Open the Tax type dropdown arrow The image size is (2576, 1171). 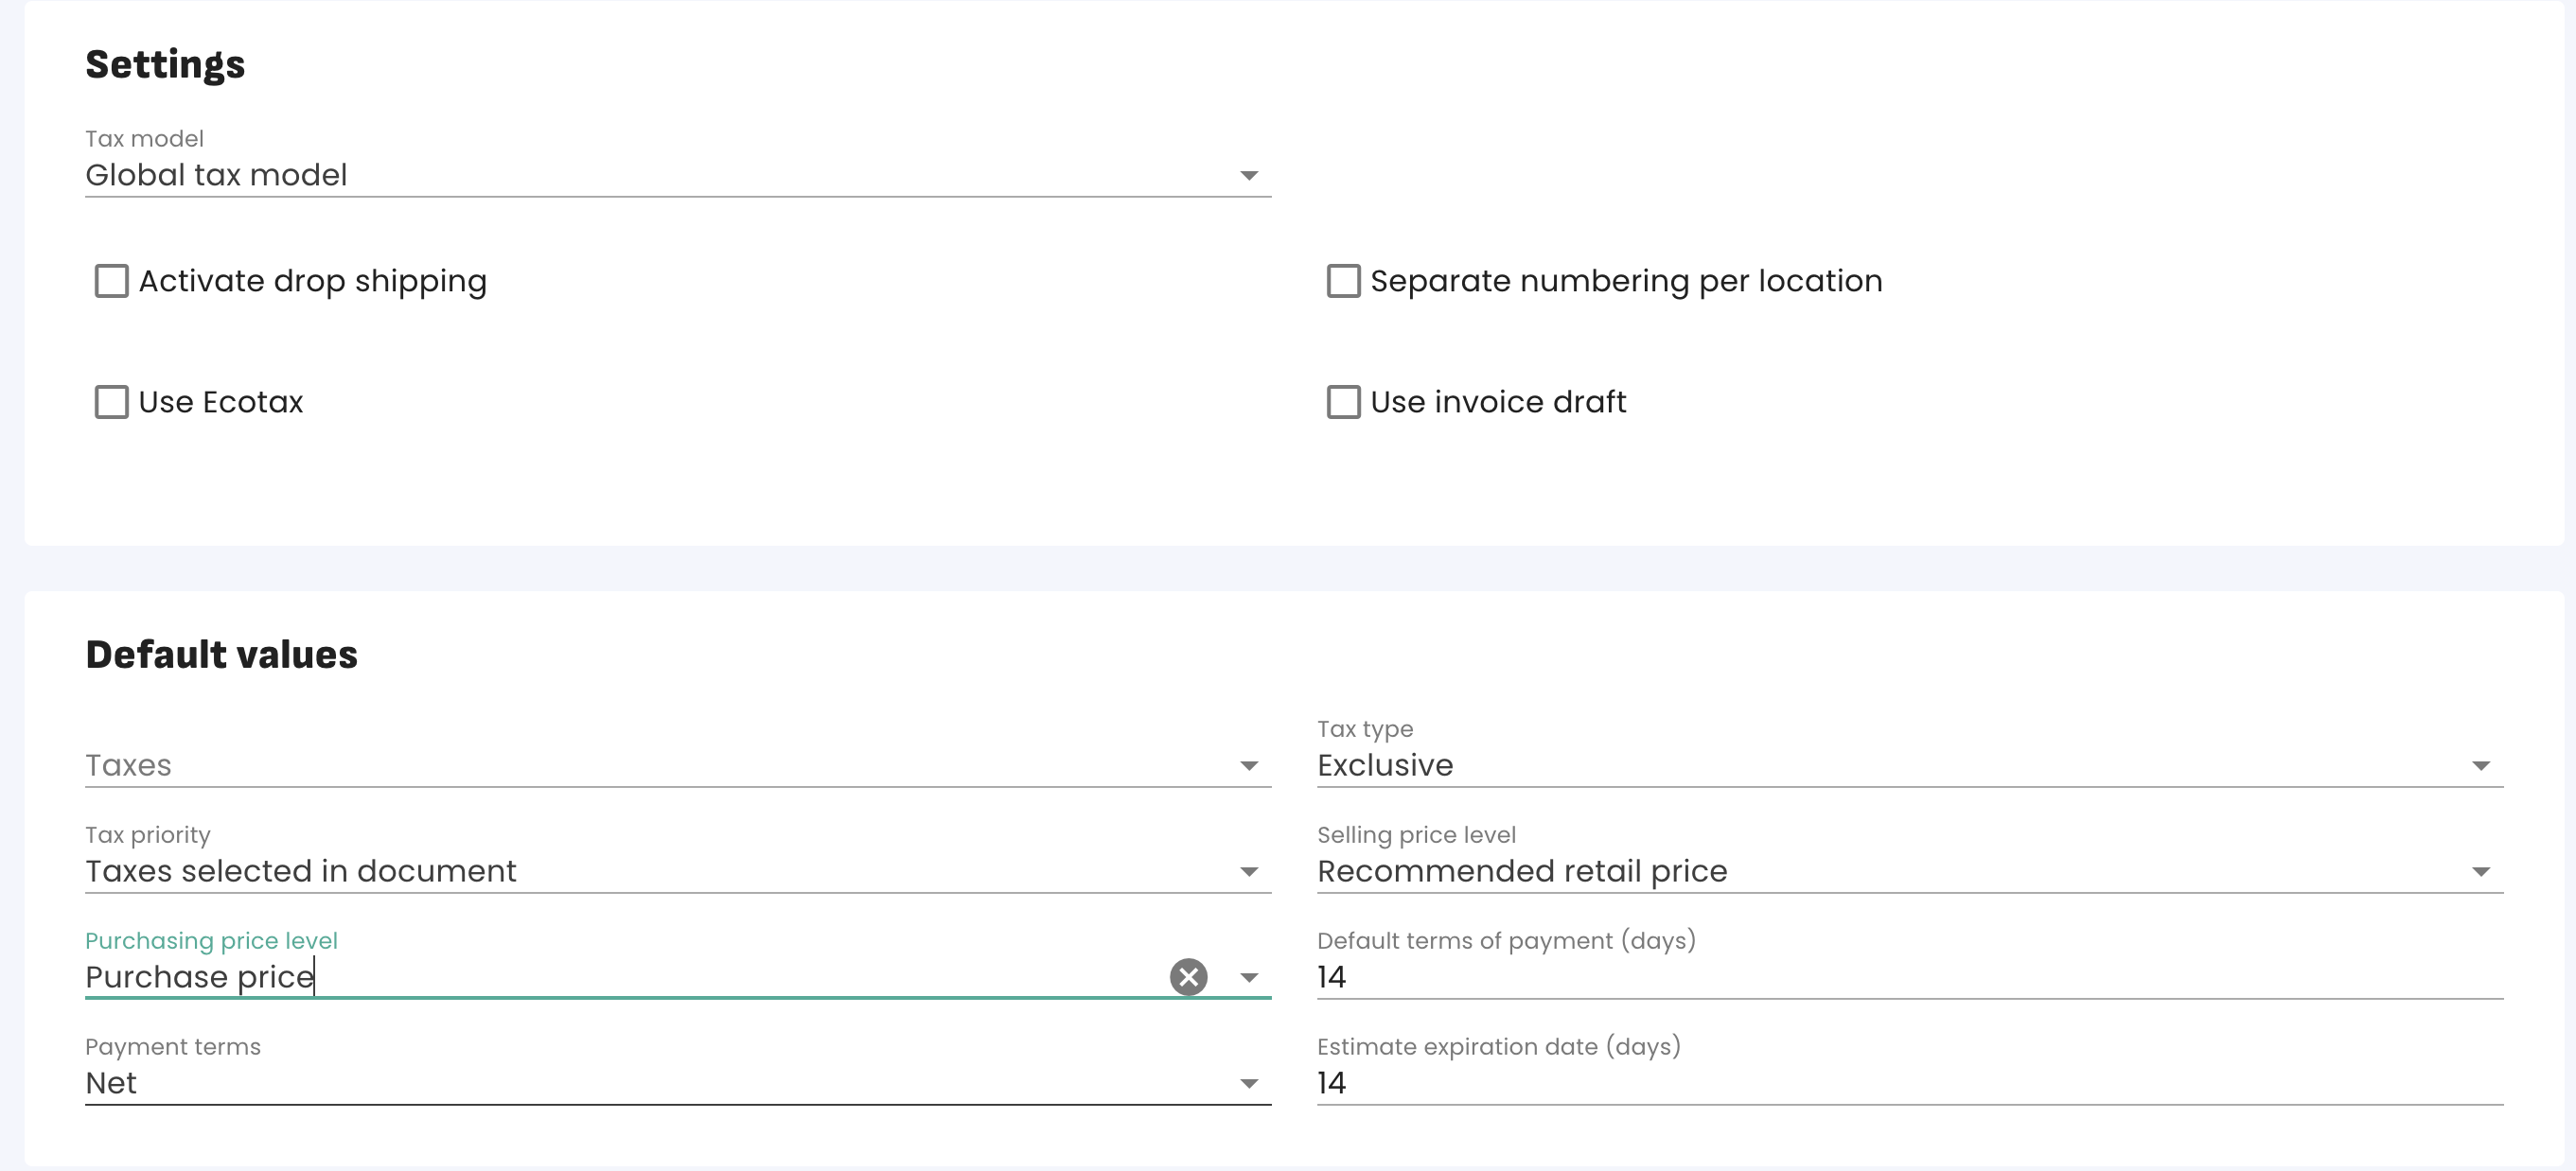2480,766
